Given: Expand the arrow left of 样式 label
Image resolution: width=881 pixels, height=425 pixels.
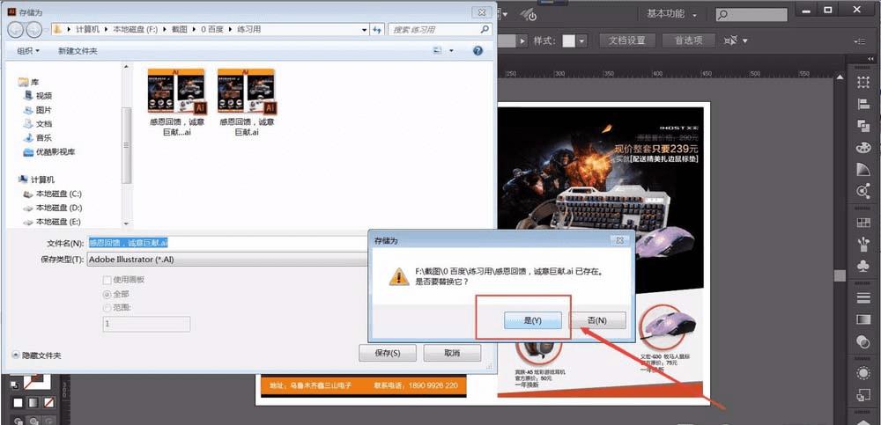Looking at the screenshot, I should (x=523, y=40).
